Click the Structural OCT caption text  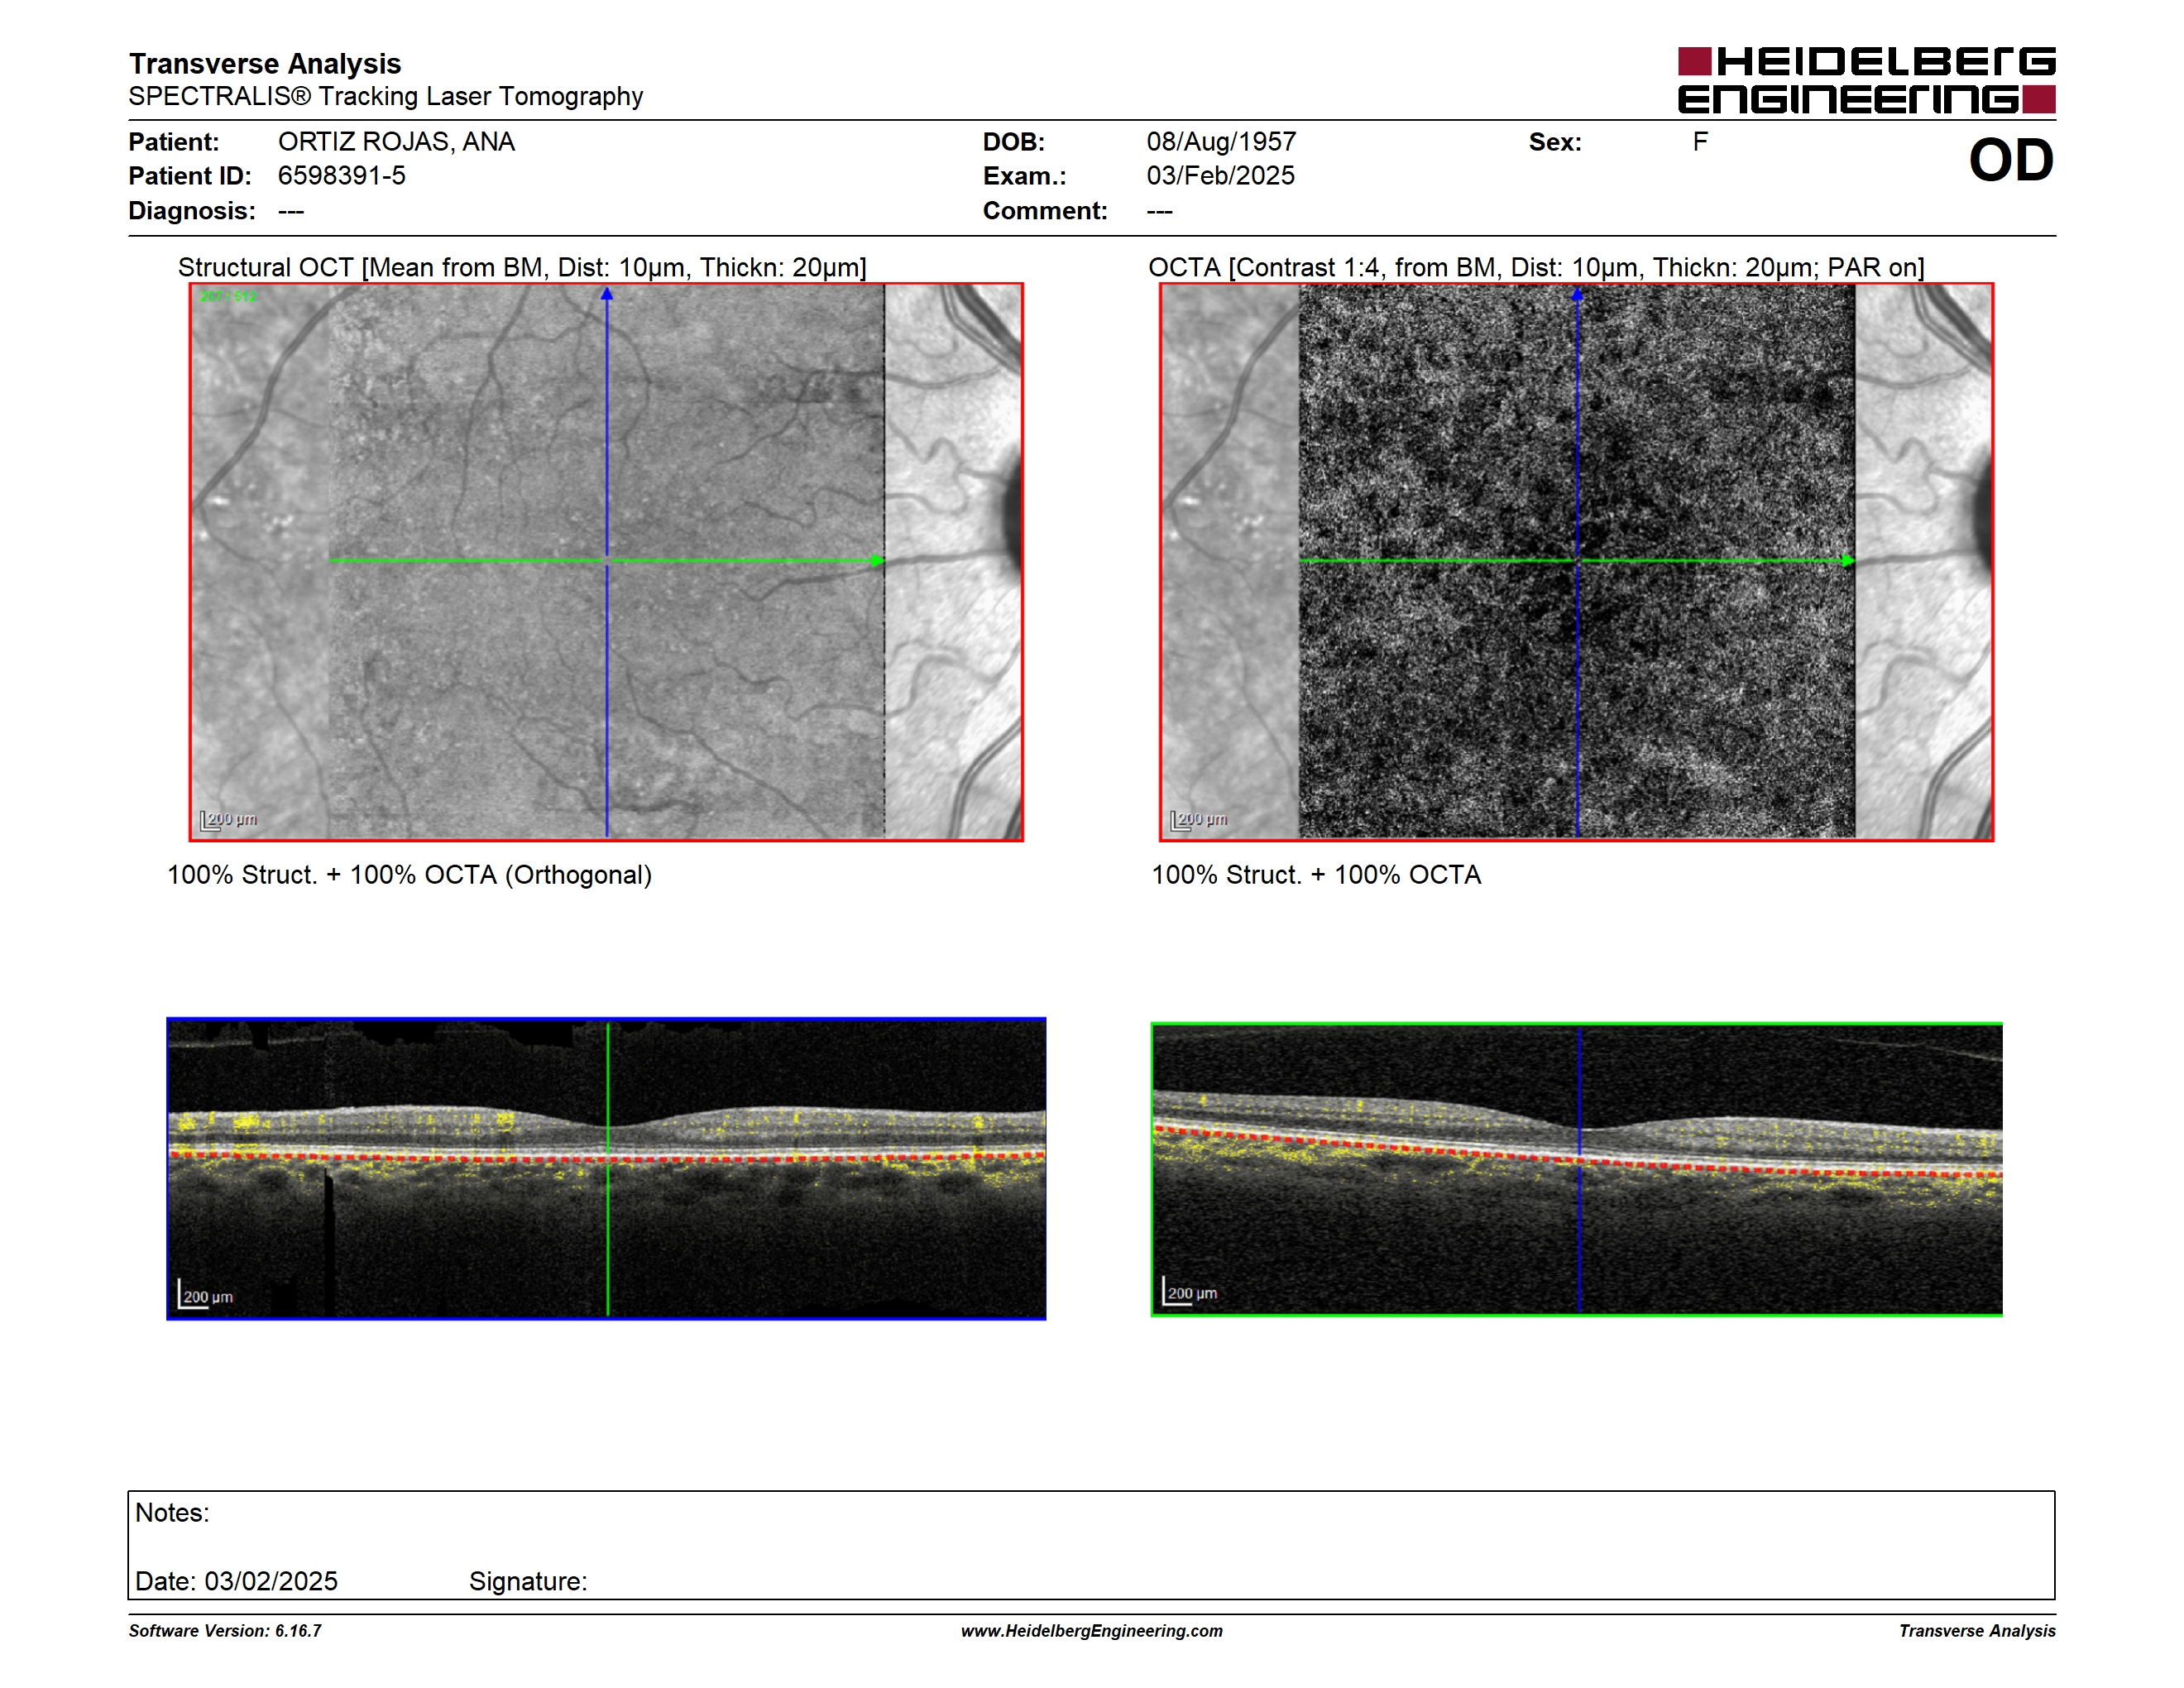point(522,267)
